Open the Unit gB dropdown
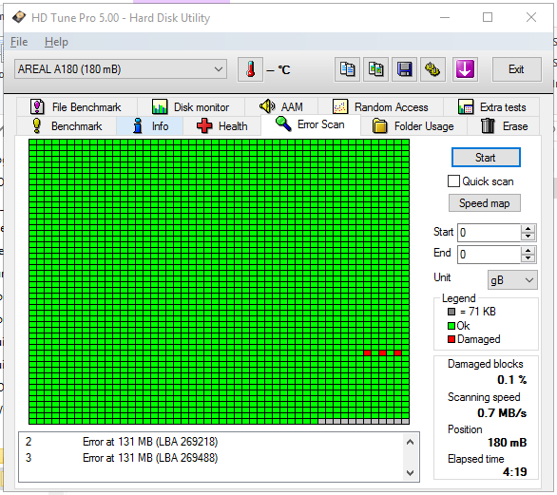Screen dimensions: 557x495 pyautogui.click(x=512, y=280)
